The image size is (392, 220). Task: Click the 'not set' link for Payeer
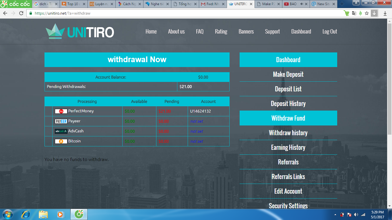click(x=197, y=121)
